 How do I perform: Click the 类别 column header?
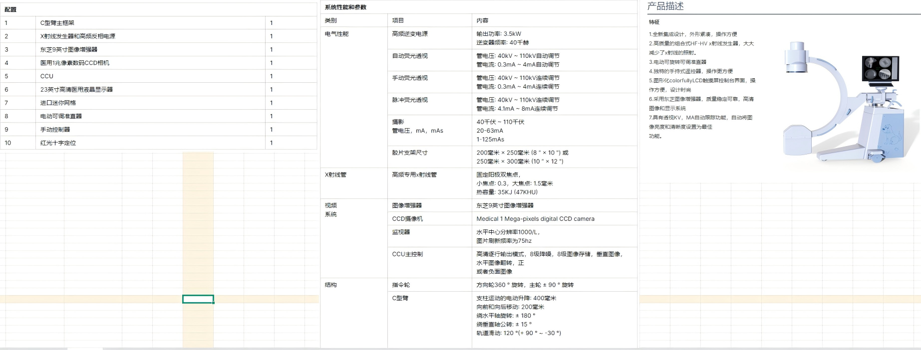point(330,20)
